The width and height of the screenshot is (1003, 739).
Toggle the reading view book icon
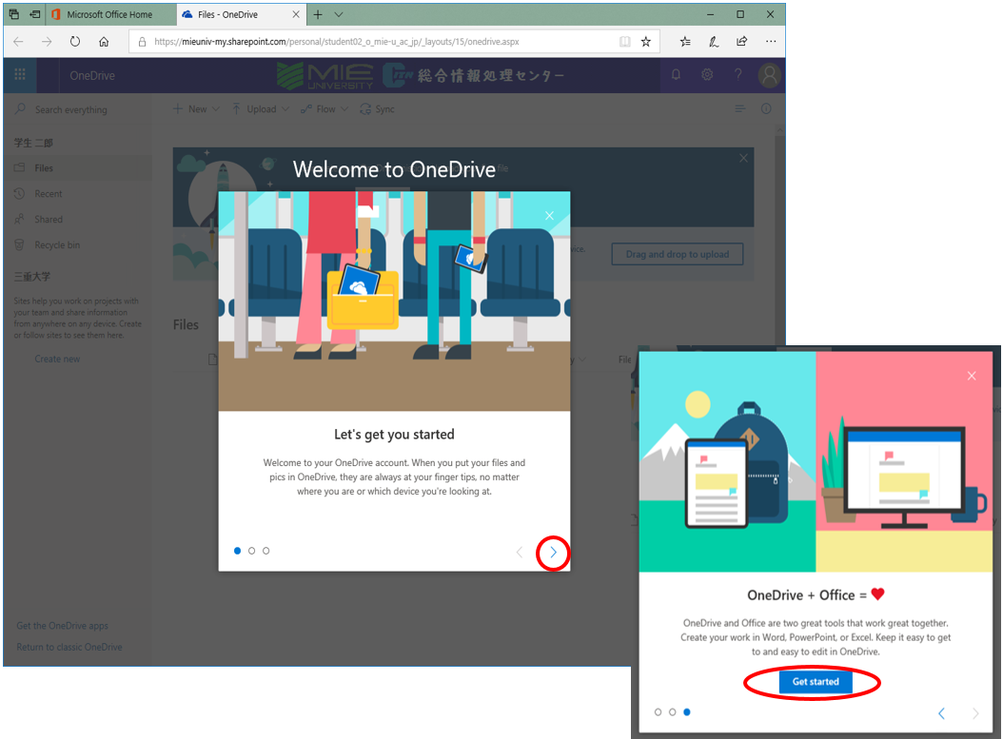click(x=625, y=42)
